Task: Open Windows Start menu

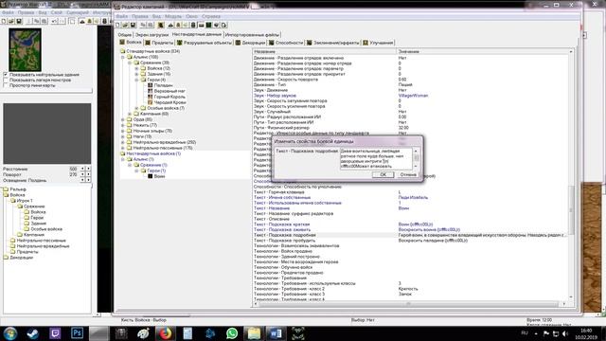Action: point(10,333)
